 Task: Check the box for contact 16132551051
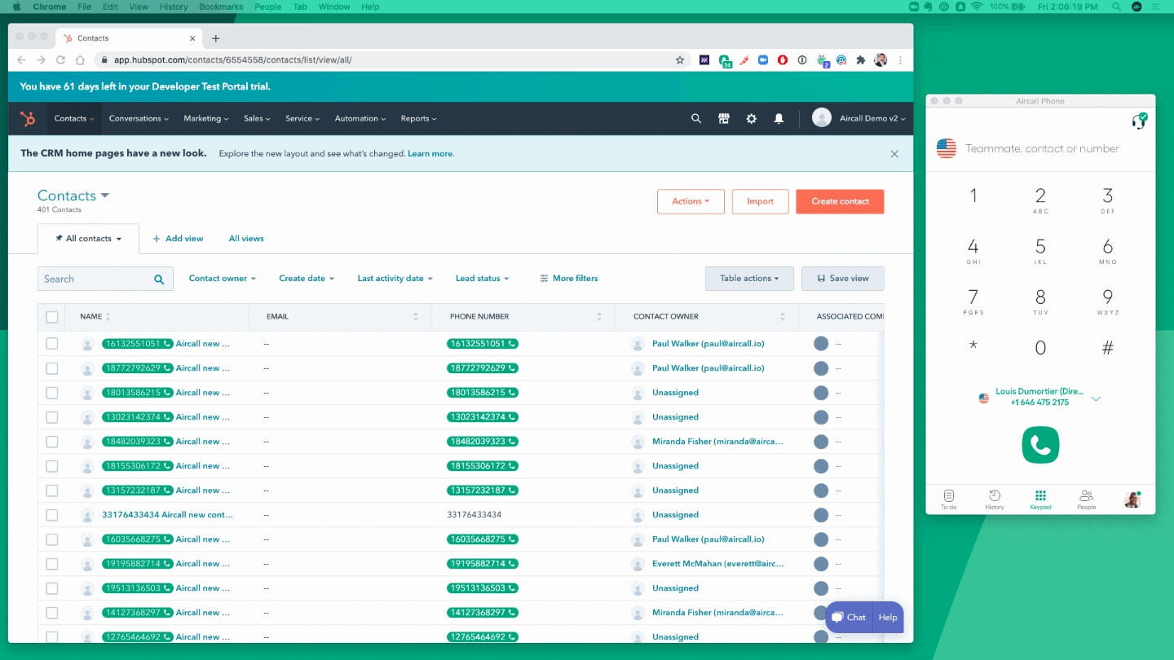pyautogui.click(x=52, y=344)
